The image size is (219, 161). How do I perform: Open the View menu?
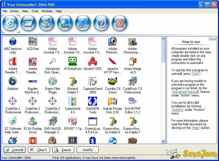(25, 11)
